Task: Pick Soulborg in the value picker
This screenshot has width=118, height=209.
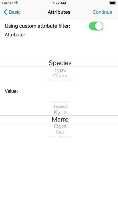Action: (x=60, y=137)
